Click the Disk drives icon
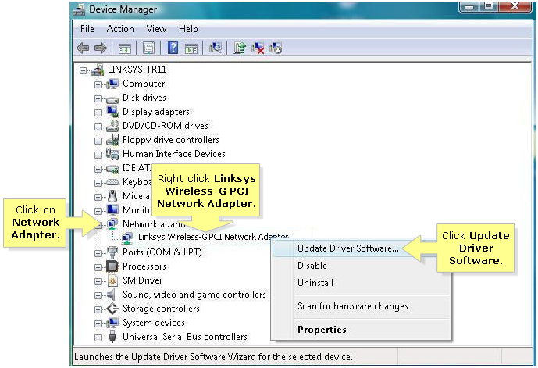This screenshot has height=368, width=538. pyautogui.click(x=112, y=99)
